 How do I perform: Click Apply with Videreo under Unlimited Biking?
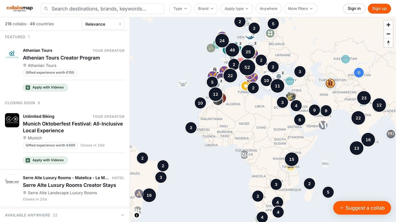point(45,160)
